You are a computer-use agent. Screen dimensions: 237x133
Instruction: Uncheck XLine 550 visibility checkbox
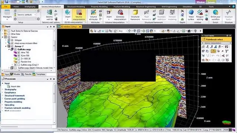[x=19, y=55]
